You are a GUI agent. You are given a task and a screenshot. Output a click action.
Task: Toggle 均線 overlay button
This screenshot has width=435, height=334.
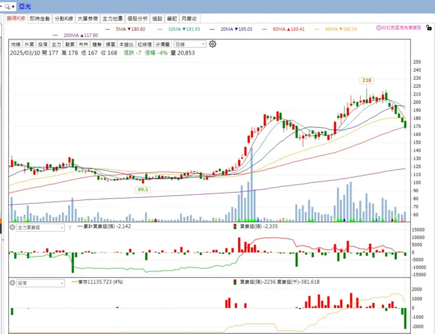tap(16, 44)
